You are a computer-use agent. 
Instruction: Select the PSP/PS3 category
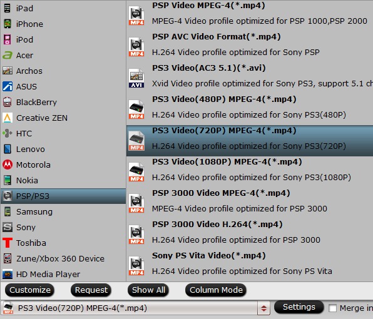(63, 196)
